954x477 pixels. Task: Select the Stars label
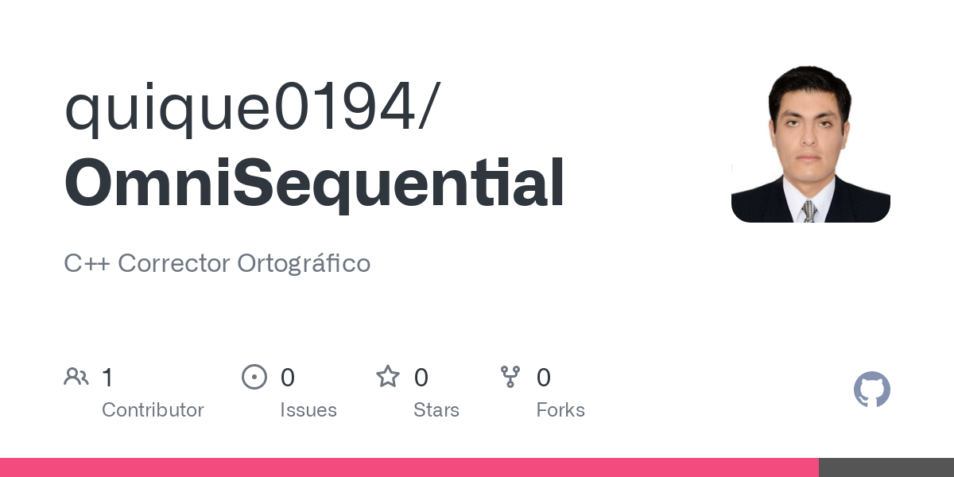pos(436,410)
